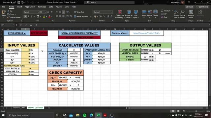
Task: Click the AutoSum button
Action: click(166, 11)
